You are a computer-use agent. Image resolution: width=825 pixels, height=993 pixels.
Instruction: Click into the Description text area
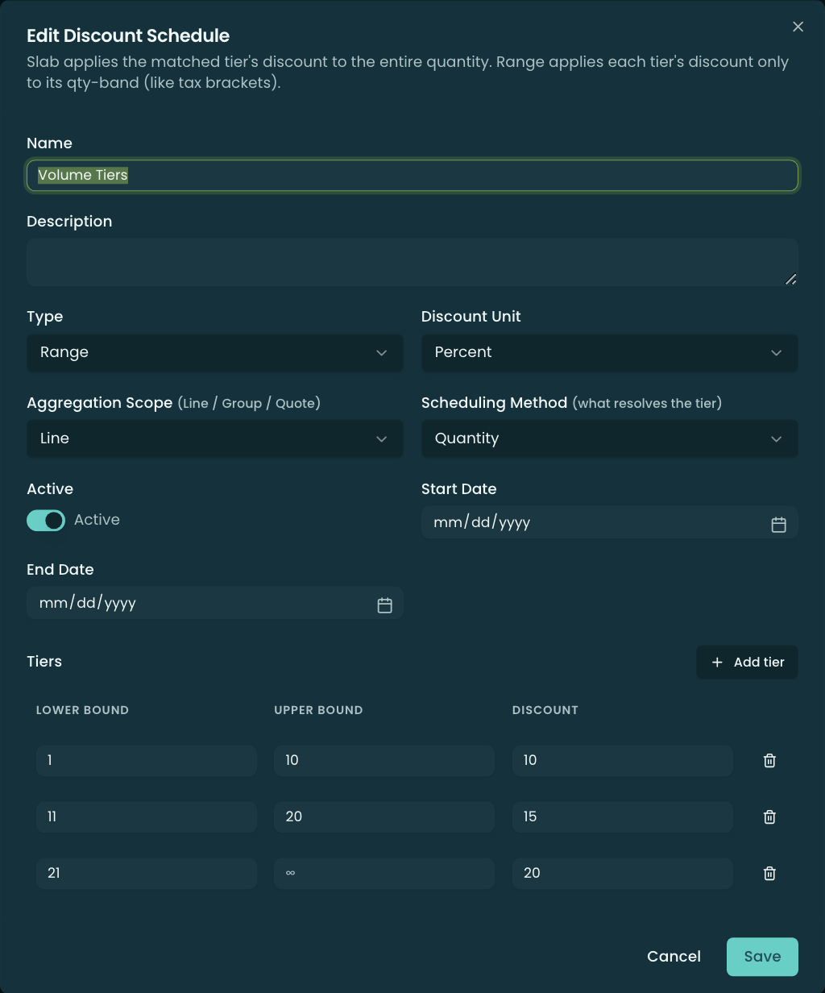pos(412,262)
